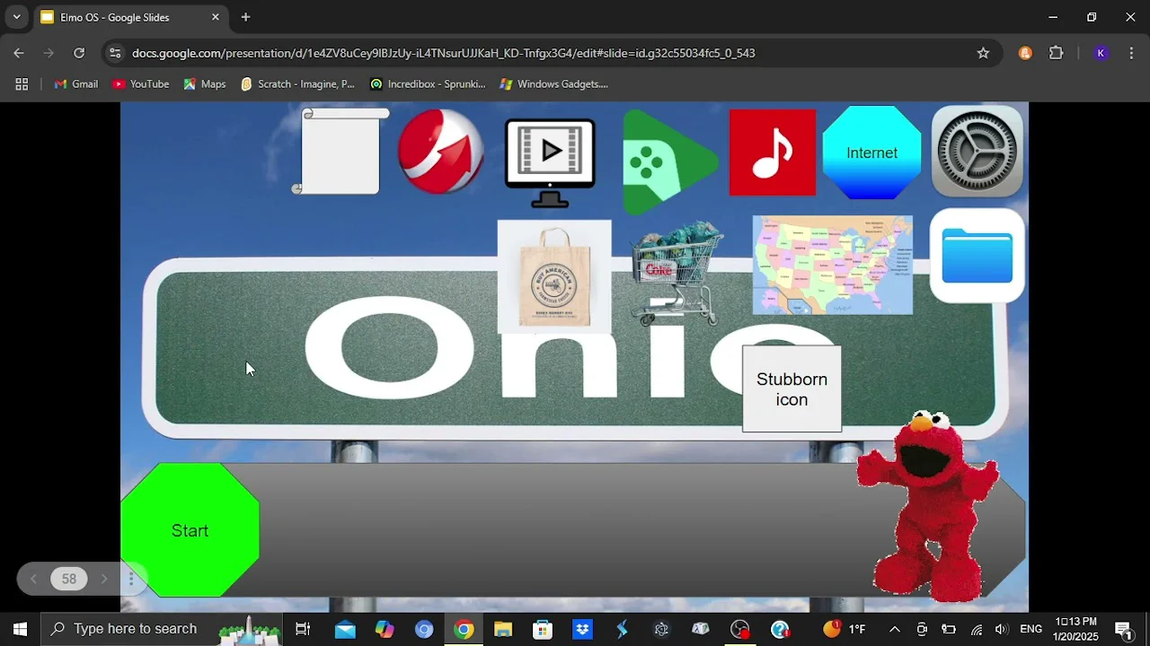Expand the tab search dropdown
Image resolution: width=1150 pixels, height=646 pixels.
click(16, 17)
